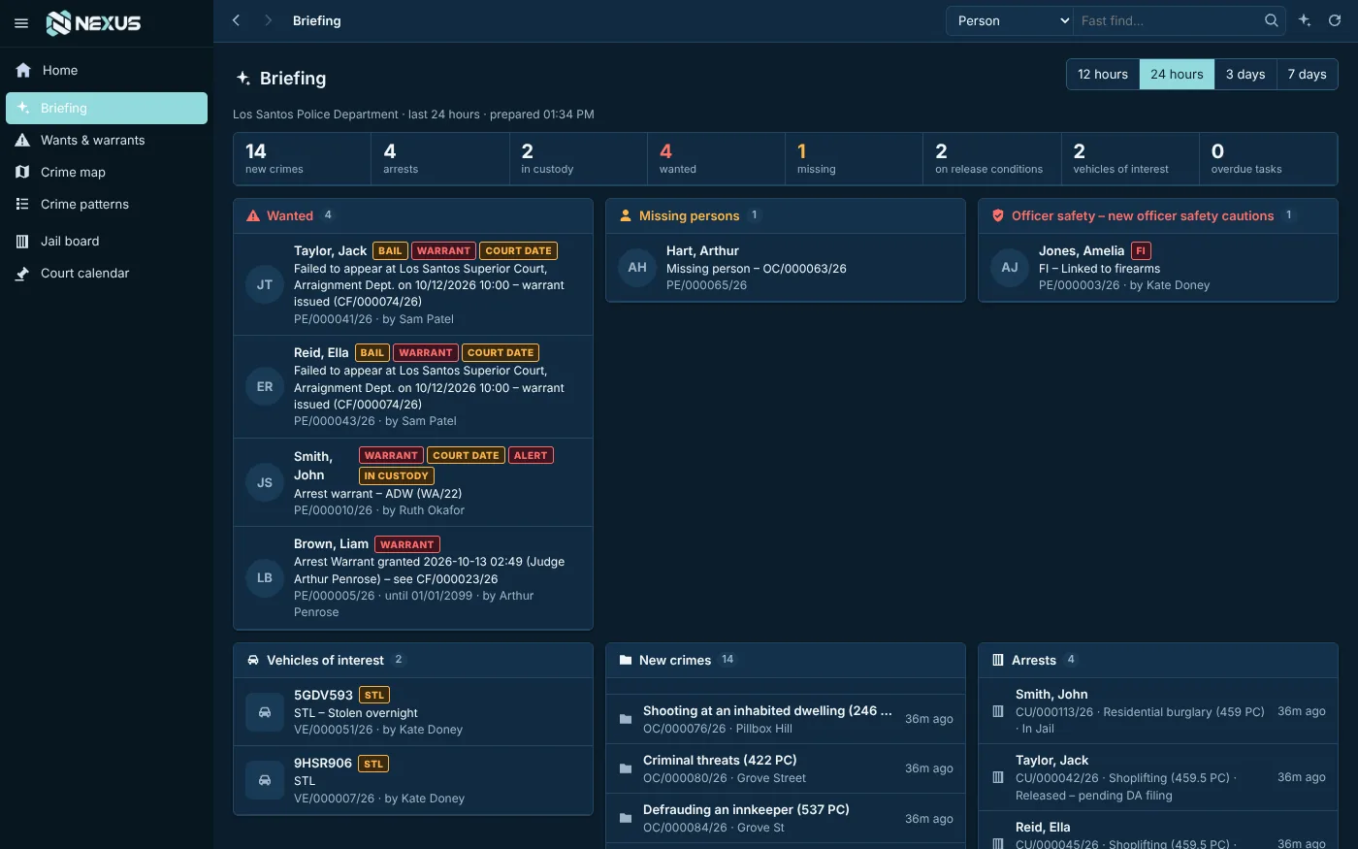Click the Nexus logo
1358x849 pixels.
coord(94,23)
